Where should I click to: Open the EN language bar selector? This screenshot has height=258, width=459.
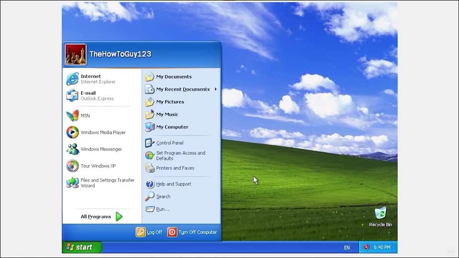pyautogui.click(x=346, y=247)
